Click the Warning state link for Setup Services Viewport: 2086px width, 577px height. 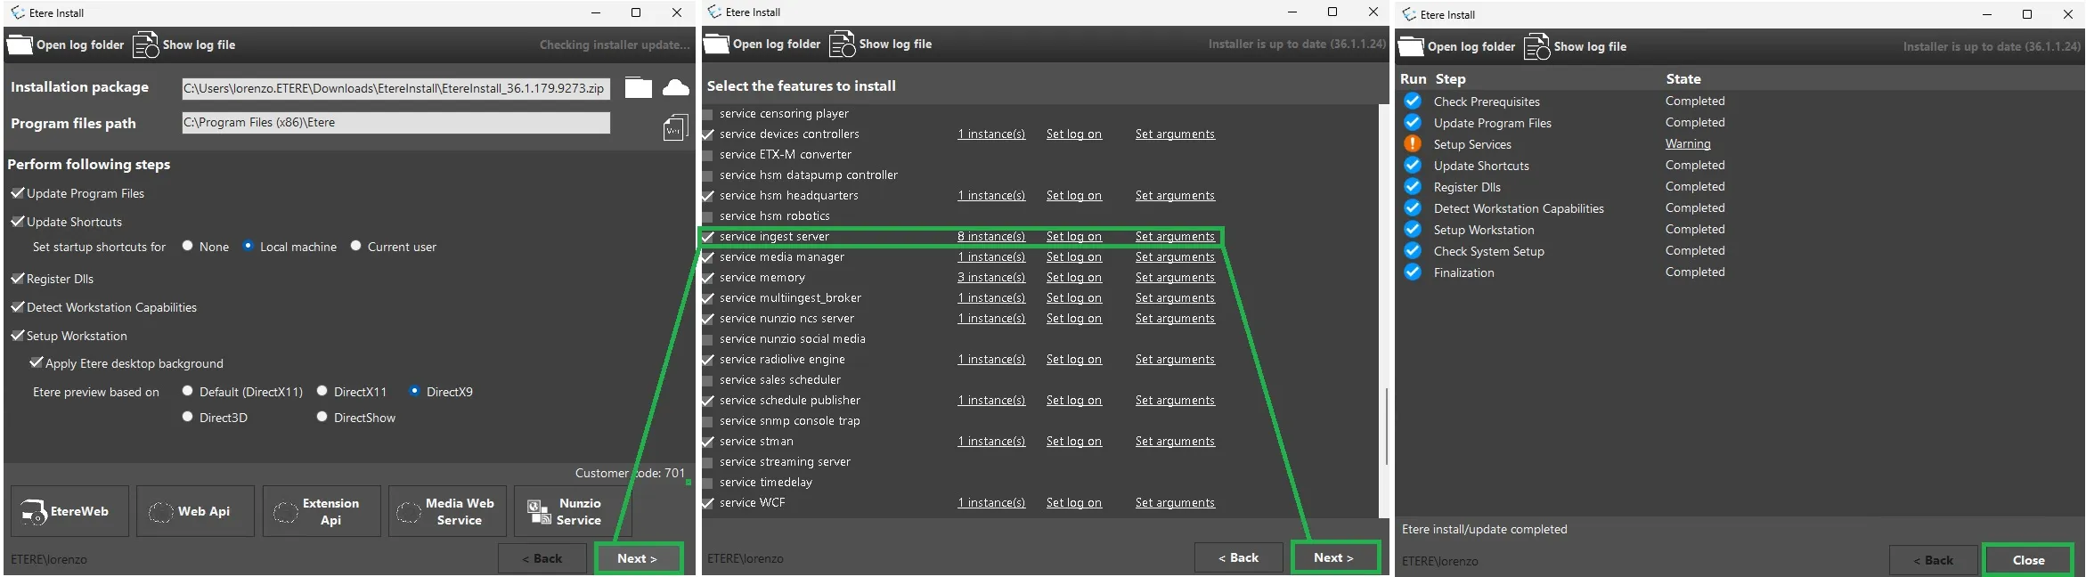(1687, 144)
